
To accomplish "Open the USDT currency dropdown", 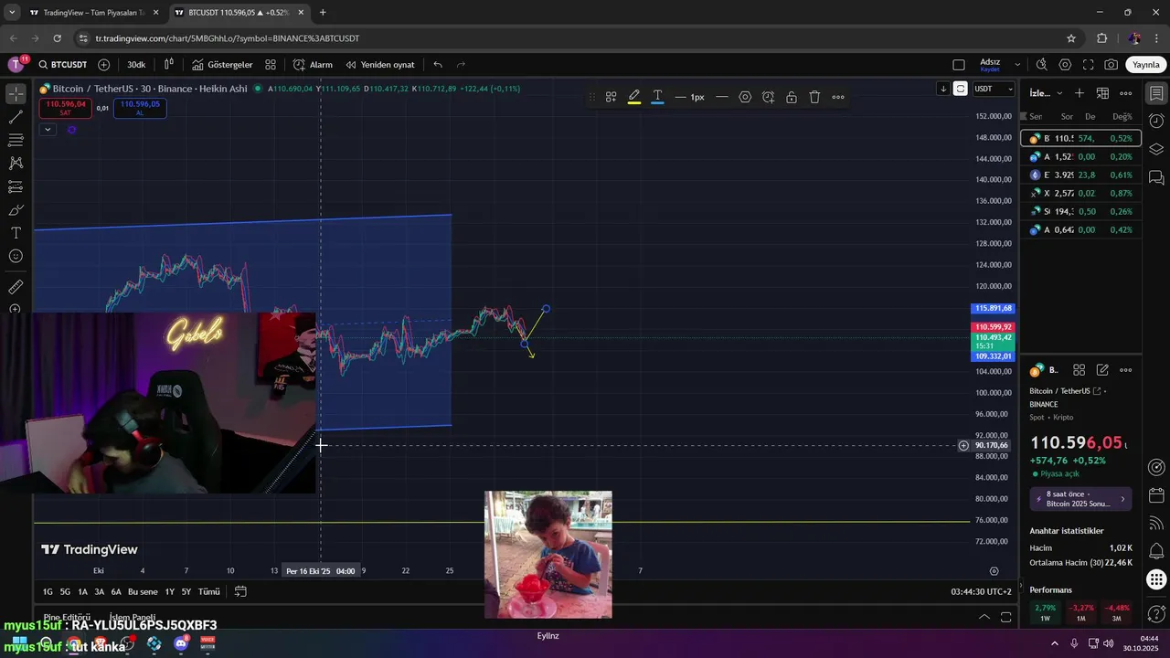I will (994, 89).
